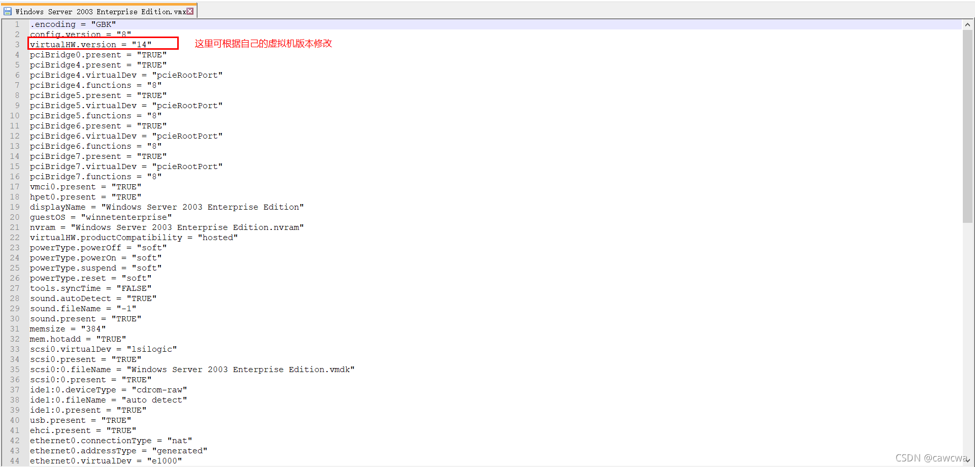Click scsi0.virtualDev = "lsilogic" line

[x=103, y=349]
